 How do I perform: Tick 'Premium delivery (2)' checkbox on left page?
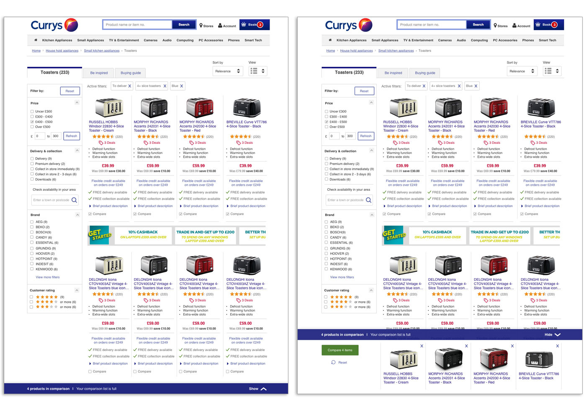click(x=32, y=164)
